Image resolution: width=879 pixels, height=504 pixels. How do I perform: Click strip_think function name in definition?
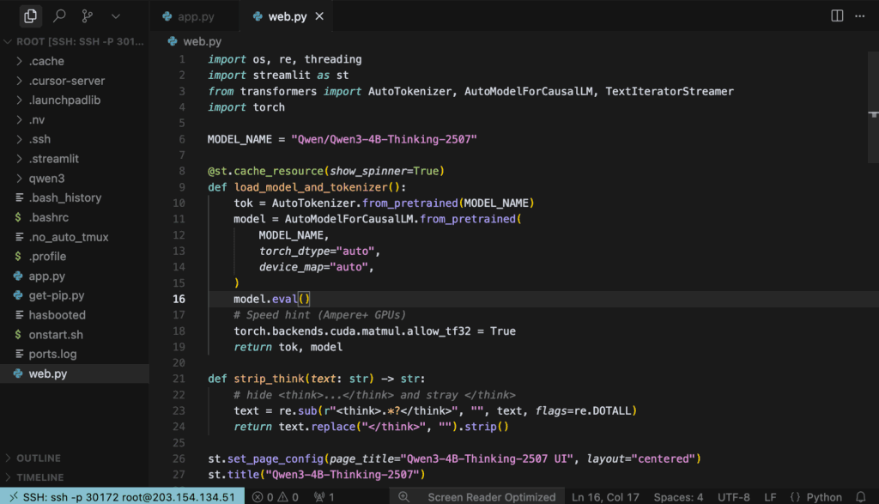[269, 379]
